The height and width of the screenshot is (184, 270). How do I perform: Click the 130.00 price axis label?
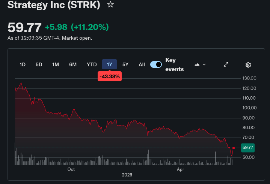(249, 78)
